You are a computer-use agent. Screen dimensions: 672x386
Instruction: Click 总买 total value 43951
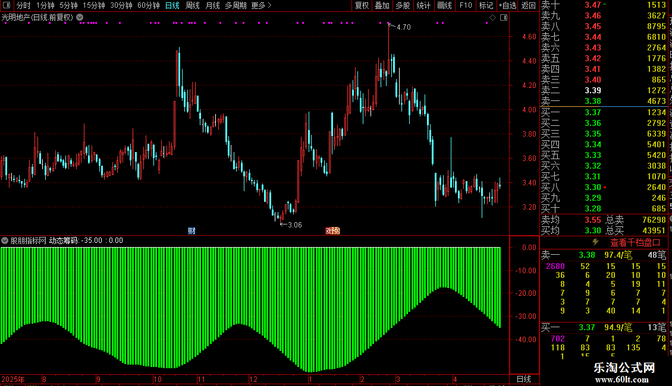click(x=654, y=230)
